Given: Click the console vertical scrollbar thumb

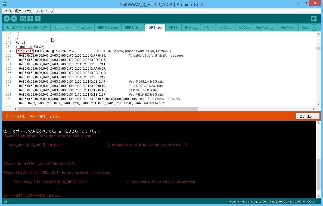Looking at the screenshot, I should pyautogui.click(x=318, y=174).
